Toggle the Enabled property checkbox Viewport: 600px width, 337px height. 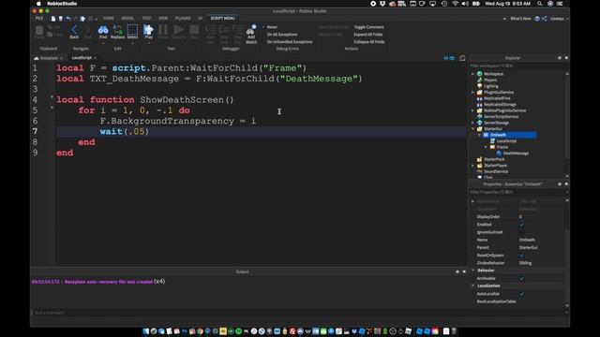521,225
